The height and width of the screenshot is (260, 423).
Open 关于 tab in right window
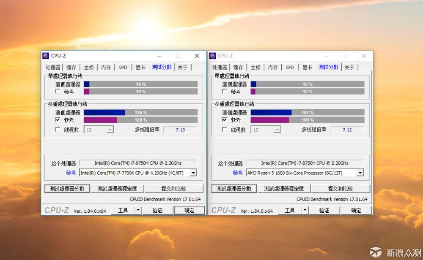click(349, 67)
